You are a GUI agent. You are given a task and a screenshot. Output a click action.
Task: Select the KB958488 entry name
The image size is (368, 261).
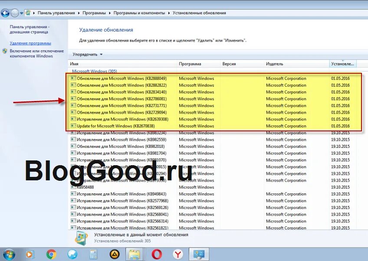point(85,187)
